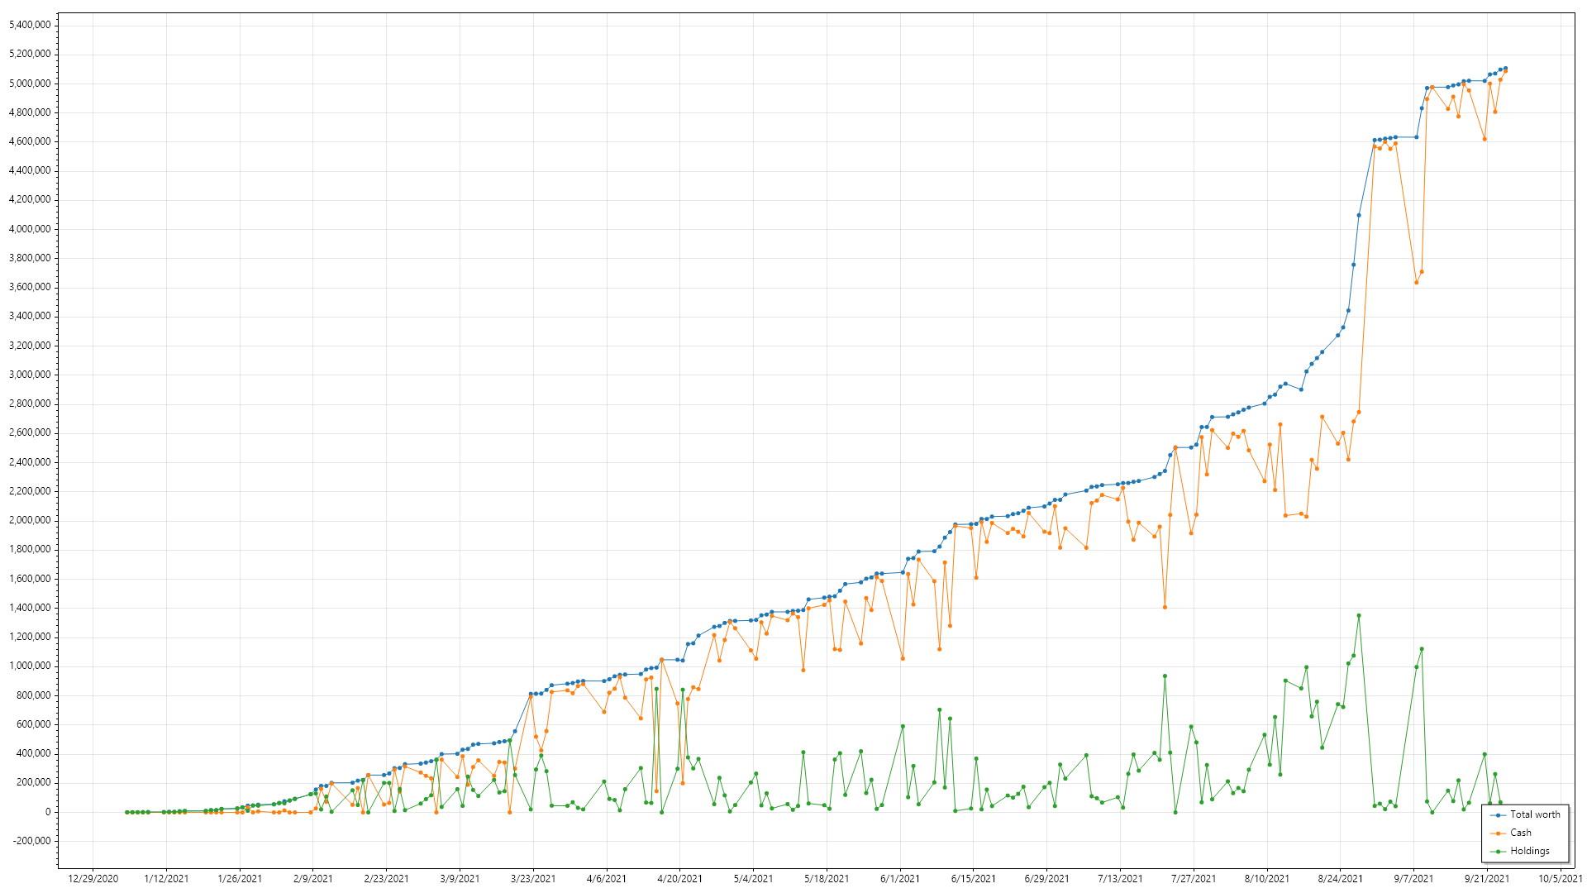This screenshot has height=893, width=1587.
Task: Click the 9/7/2021 date label
Action: coord(1413,879)
